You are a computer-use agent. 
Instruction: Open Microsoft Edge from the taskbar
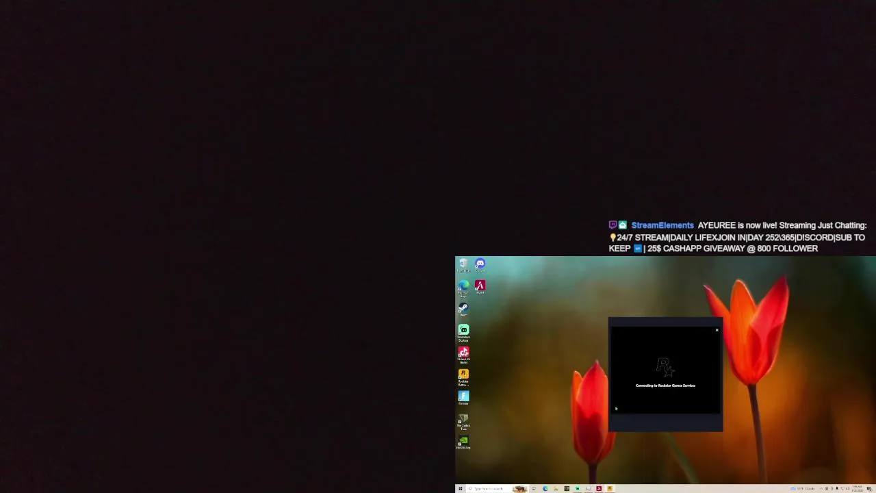(545, 489)
